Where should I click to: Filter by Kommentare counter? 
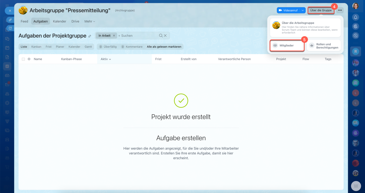(x=132, y=47)
